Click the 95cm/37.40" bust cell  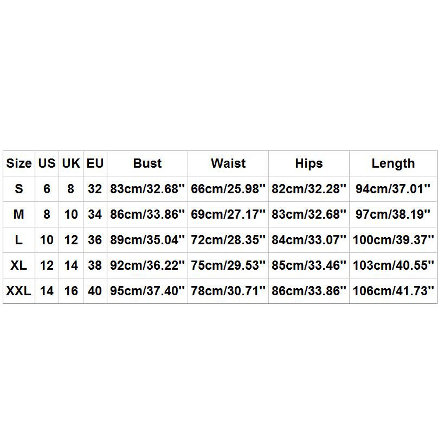point(147,291)
